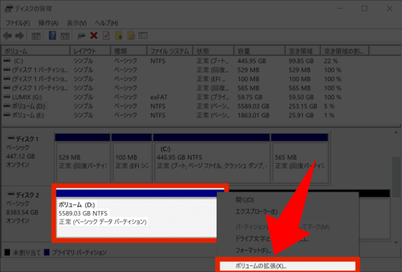Click the drive icon of the (C:) row
Screen dimensions: 402x272
coord(7,61)
